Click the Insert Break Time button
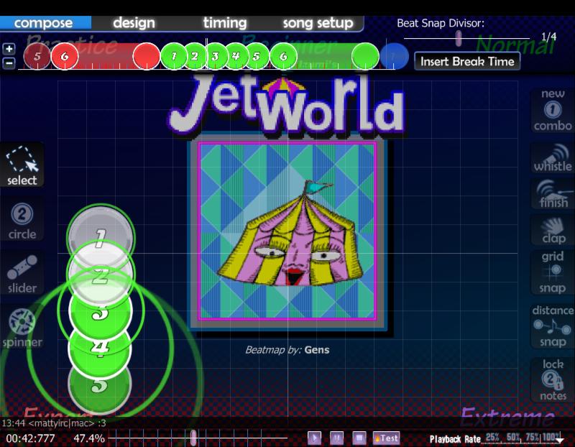575x447 pixels. [x=467, y=61]
